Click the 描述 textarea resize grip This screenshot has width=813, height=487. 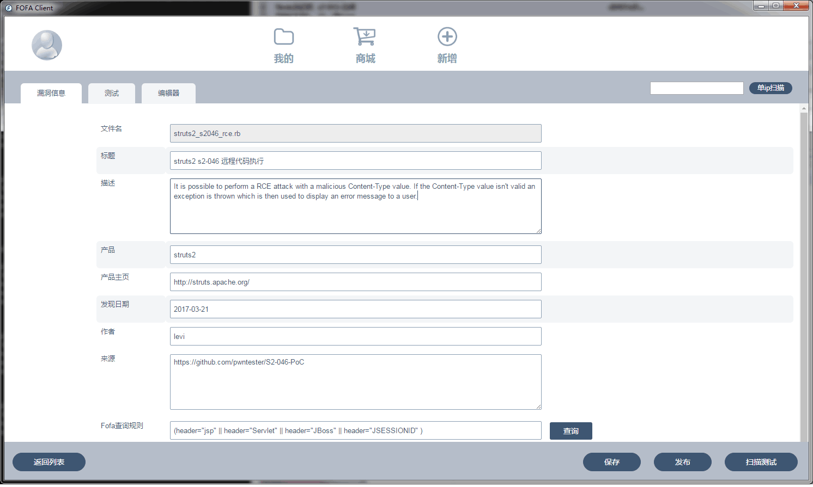click(538, 231)
